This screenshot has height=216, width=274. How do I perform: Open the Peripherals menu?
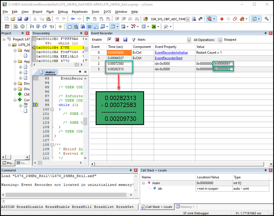coord(80,12)
